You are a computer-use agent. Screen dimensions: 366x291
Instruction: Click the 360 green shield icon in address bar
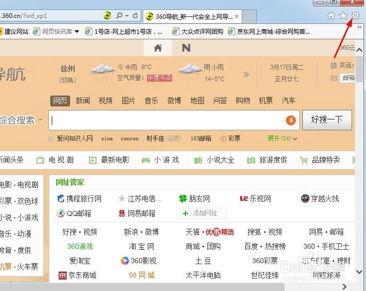click(x=107, y=15)
